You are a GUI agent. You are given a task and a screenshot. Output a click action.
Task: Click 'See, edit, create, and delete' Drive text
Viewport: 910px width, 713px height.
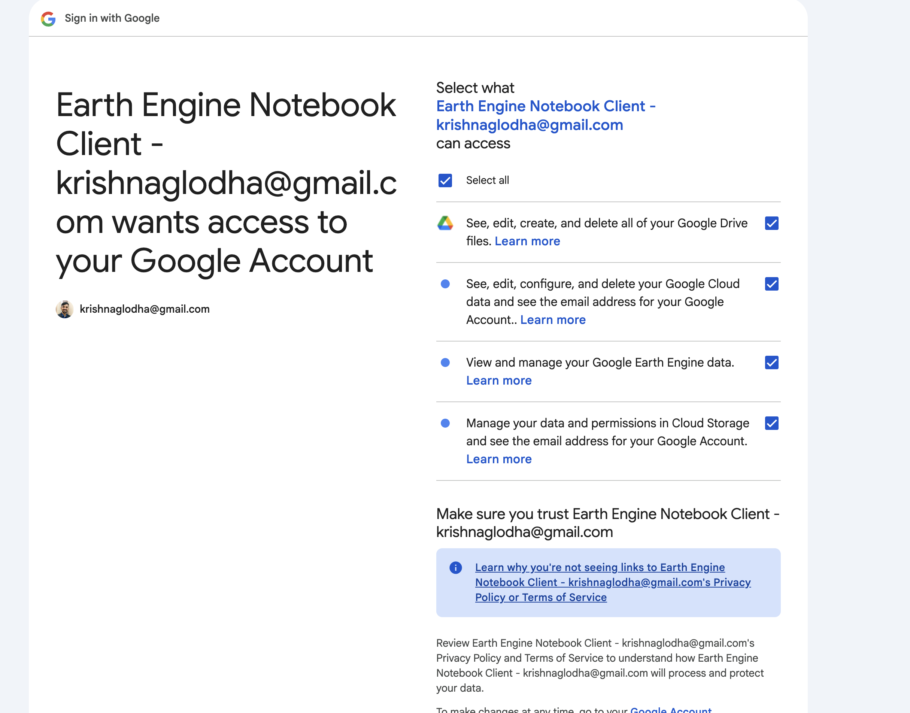pos(607,232)
